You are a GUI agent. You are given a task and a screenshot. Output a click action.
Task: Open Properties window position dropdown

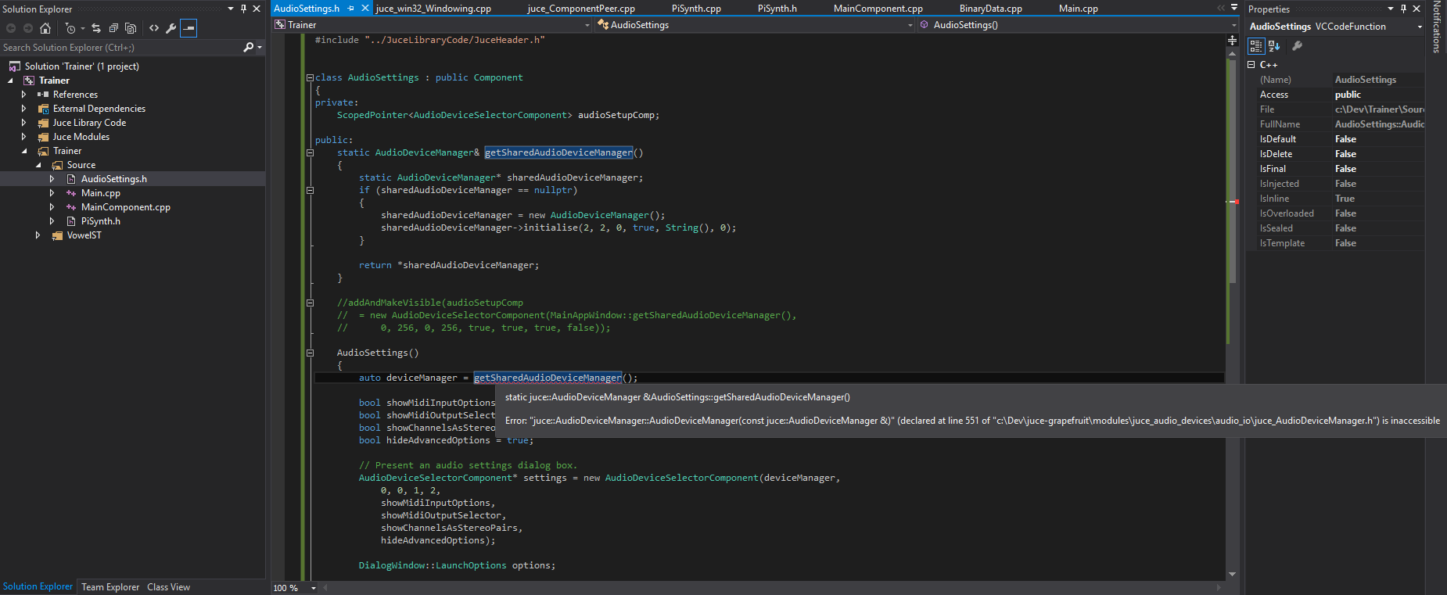point(1391,9)
